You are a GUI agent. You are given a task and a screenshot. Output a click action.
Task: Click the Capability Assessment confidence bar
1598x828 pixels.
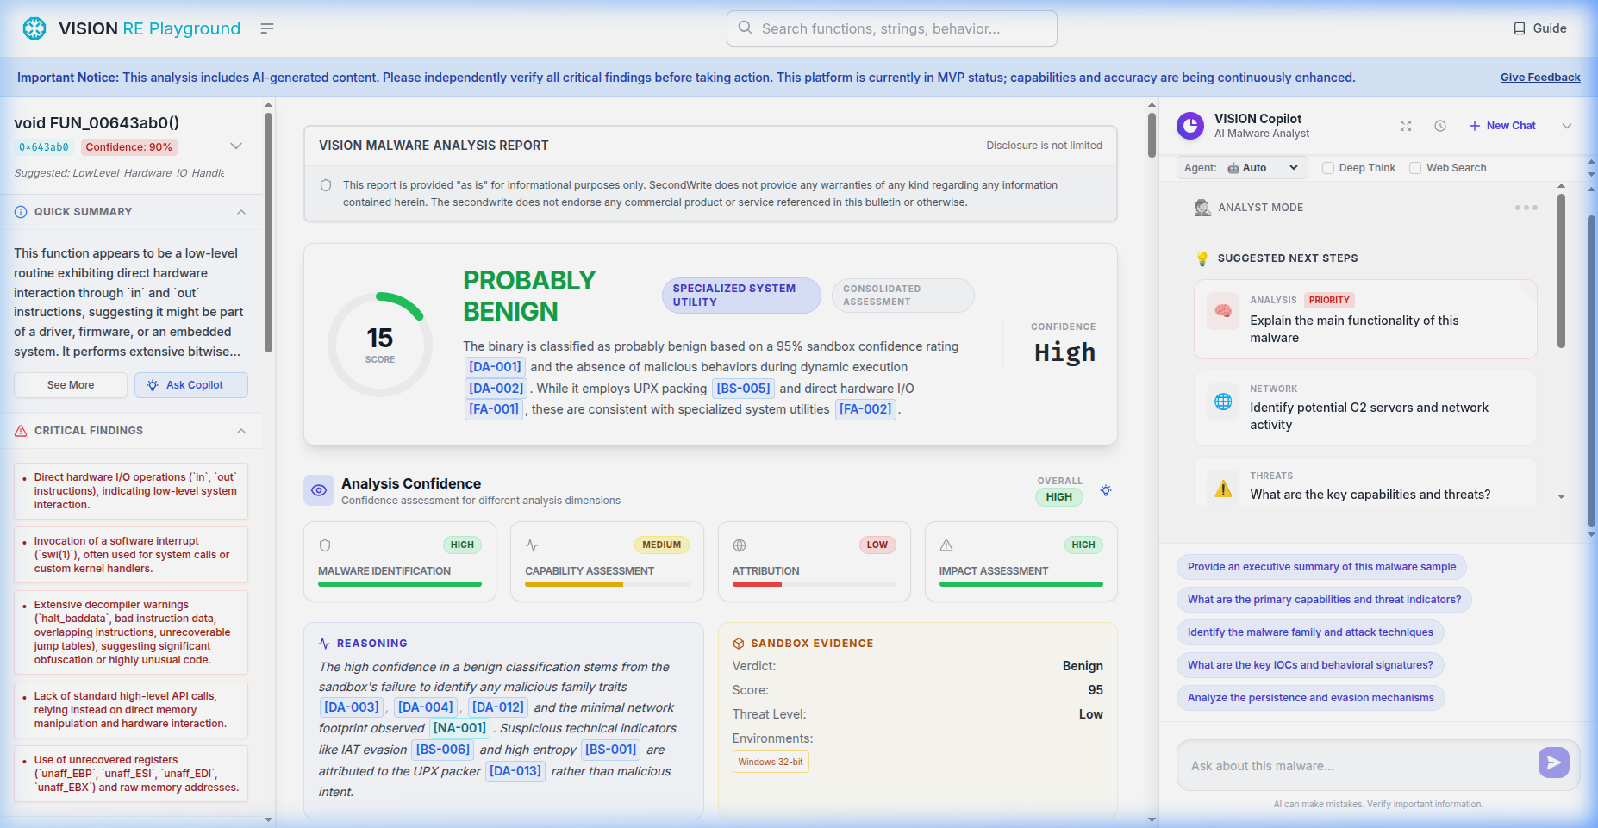(x=607, y=584)
